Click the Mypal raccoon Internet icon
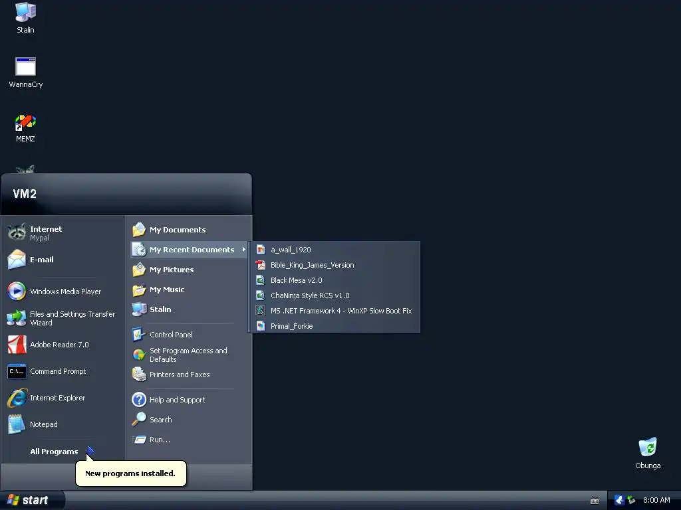This screenshot has width=681, height=510. (x=17, y=232)
